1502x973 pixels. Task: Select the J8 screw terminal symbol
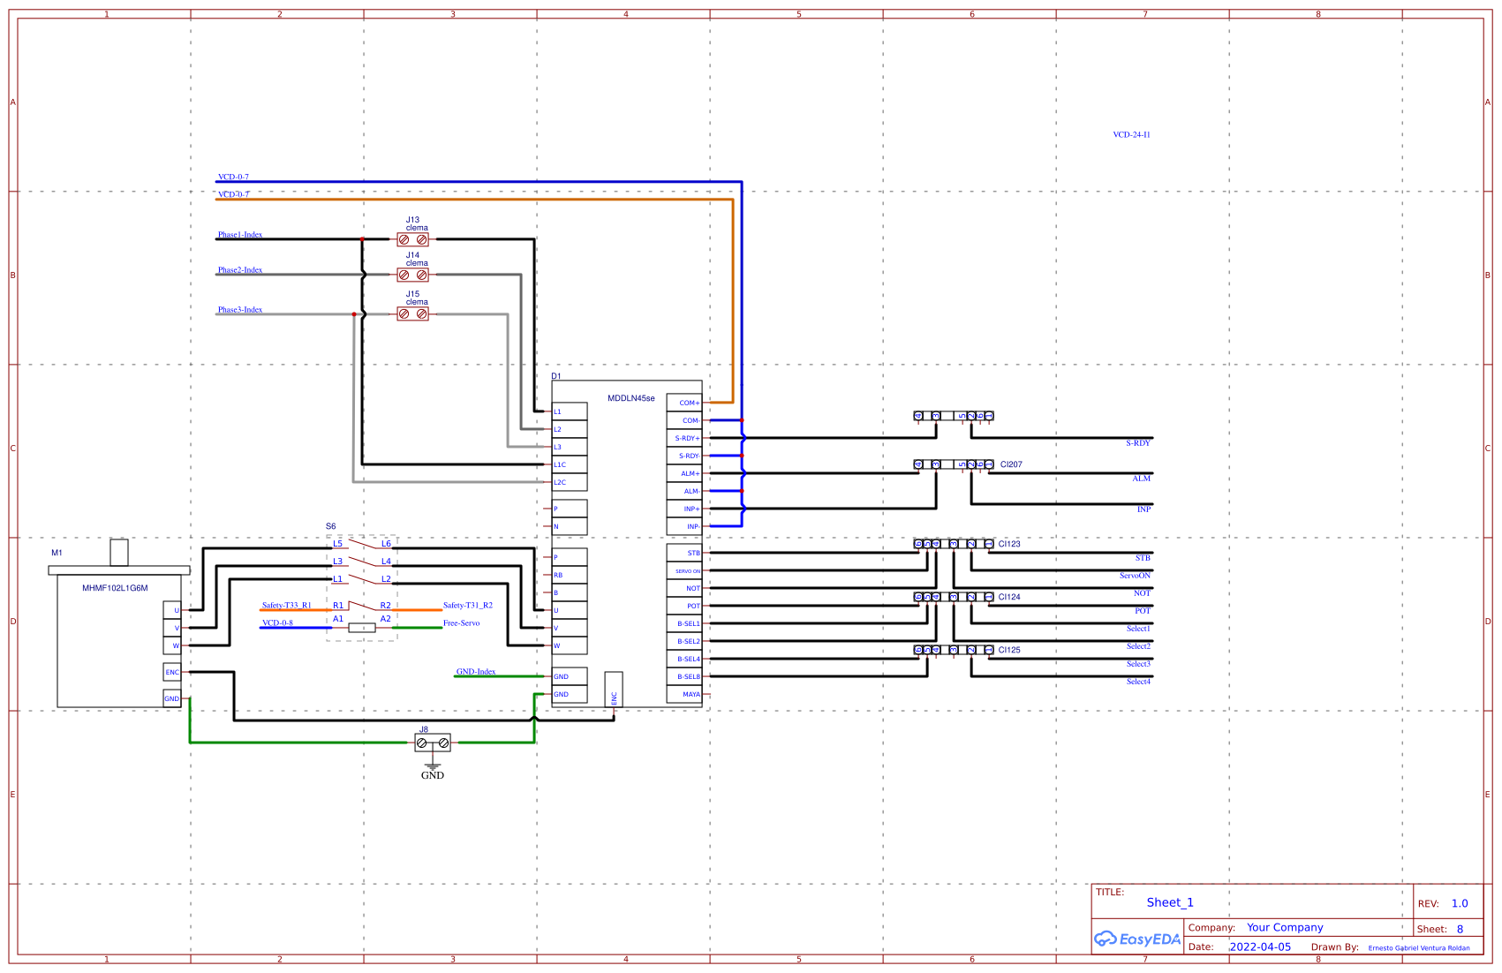coord(433,743)
